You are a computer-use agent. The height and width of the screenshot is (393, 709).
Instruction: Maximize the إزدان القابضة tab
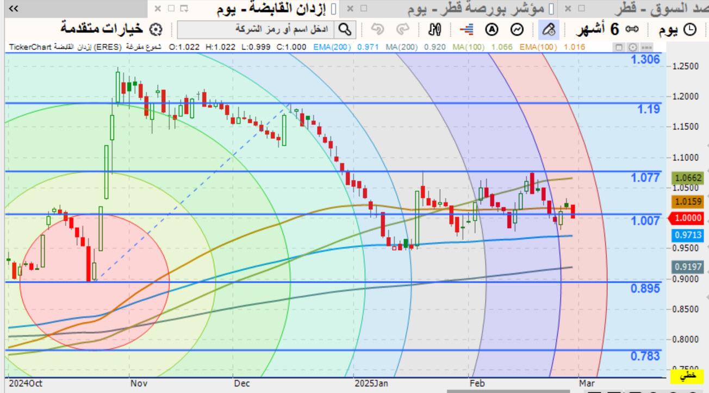pos(171,9)
